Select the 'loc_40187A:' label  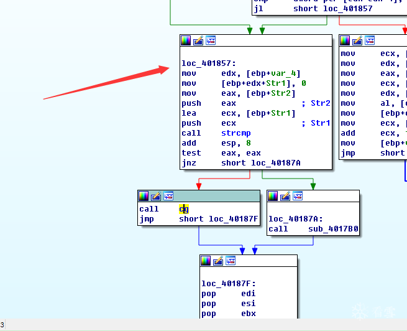pyautogui.click(x=296, y=219)
